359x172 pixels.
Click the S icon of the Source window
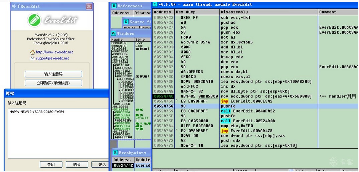coord(126,22)
